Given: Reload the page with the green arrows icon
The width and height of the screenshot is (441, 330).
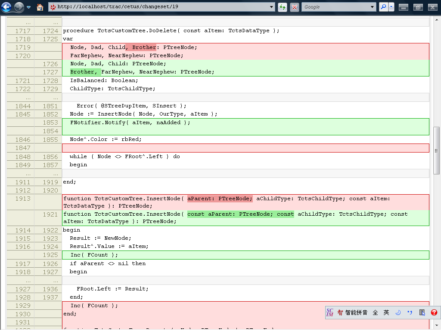Looking at the screenshot, I should tap(283, 7).
